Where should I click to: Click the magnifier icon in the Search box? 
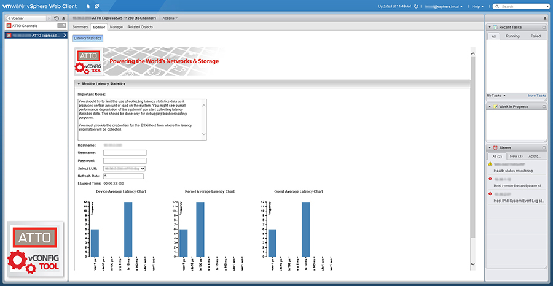[x=497, y=6]
